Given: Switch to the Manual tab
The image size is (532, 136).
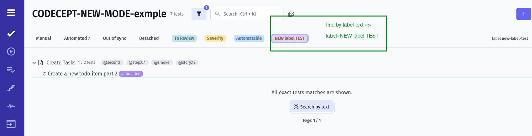Looking at the screenshot, I should (x=44, y=38).
